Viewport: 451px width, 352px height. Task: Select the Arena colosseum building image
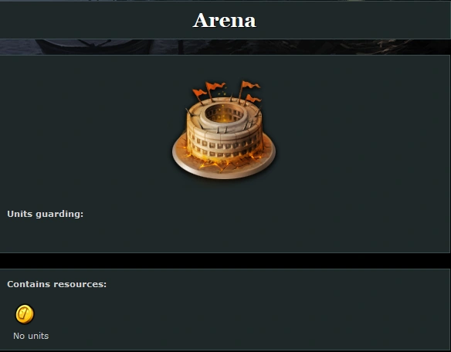[x=224, y=130]
